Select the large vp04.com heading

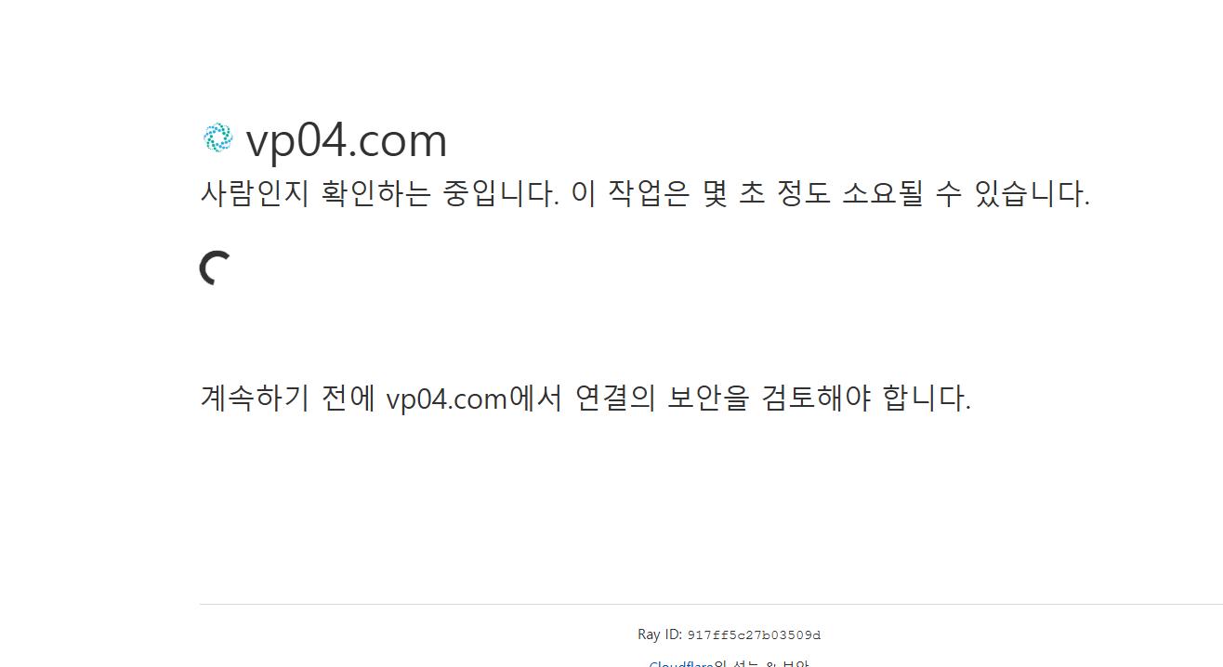pyautogui.click(x=347, y=140)
